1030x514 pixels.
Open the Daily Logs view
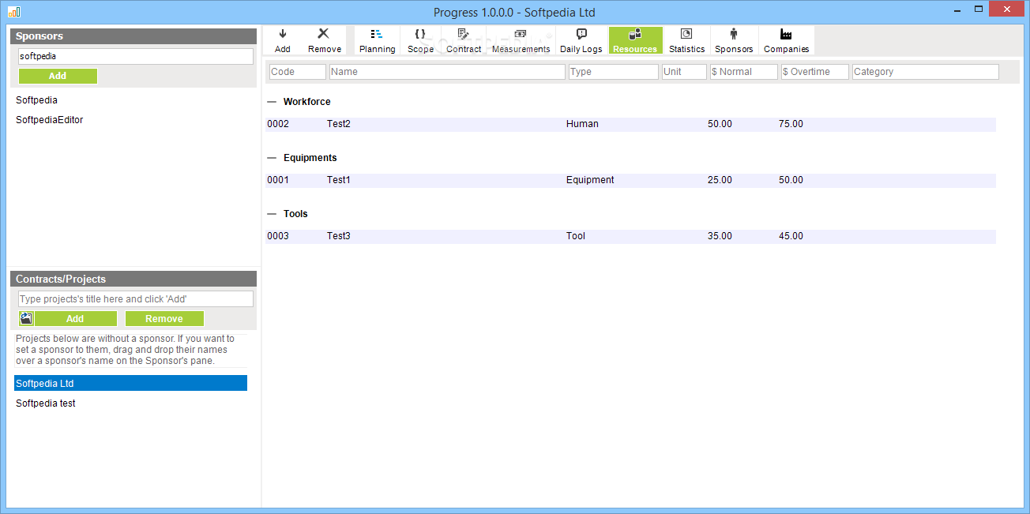[581, 40]
